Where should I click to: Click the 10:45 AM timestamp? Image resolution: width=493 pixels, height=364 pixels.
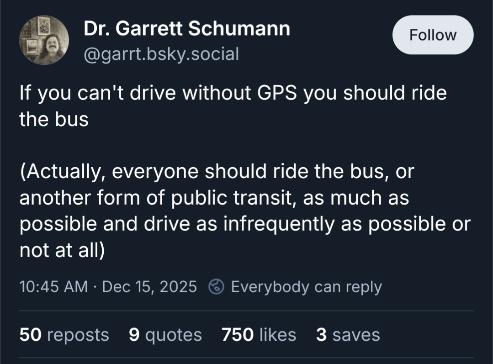click(x=54, y=287)
